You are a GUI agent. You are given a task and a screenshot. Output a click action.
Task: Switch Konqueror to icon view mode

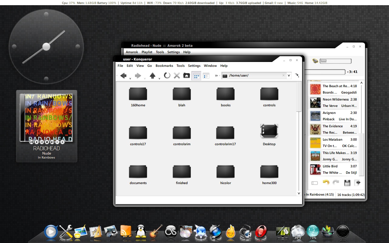(x=196, y=76)
